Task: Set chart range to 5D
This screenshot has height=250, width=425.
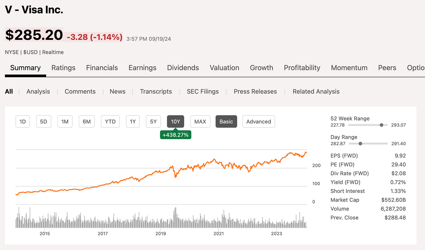Action: point(43,122)
